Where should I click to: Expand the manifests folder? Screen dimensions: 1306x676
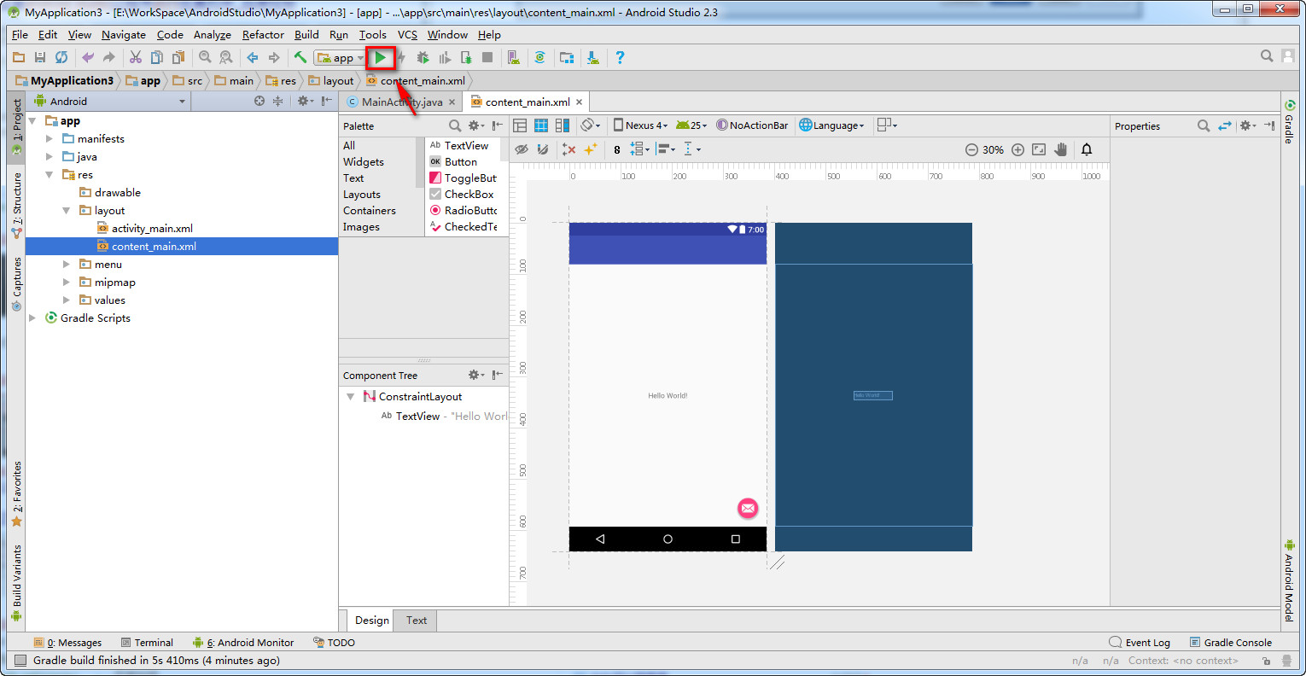point(50,138)
